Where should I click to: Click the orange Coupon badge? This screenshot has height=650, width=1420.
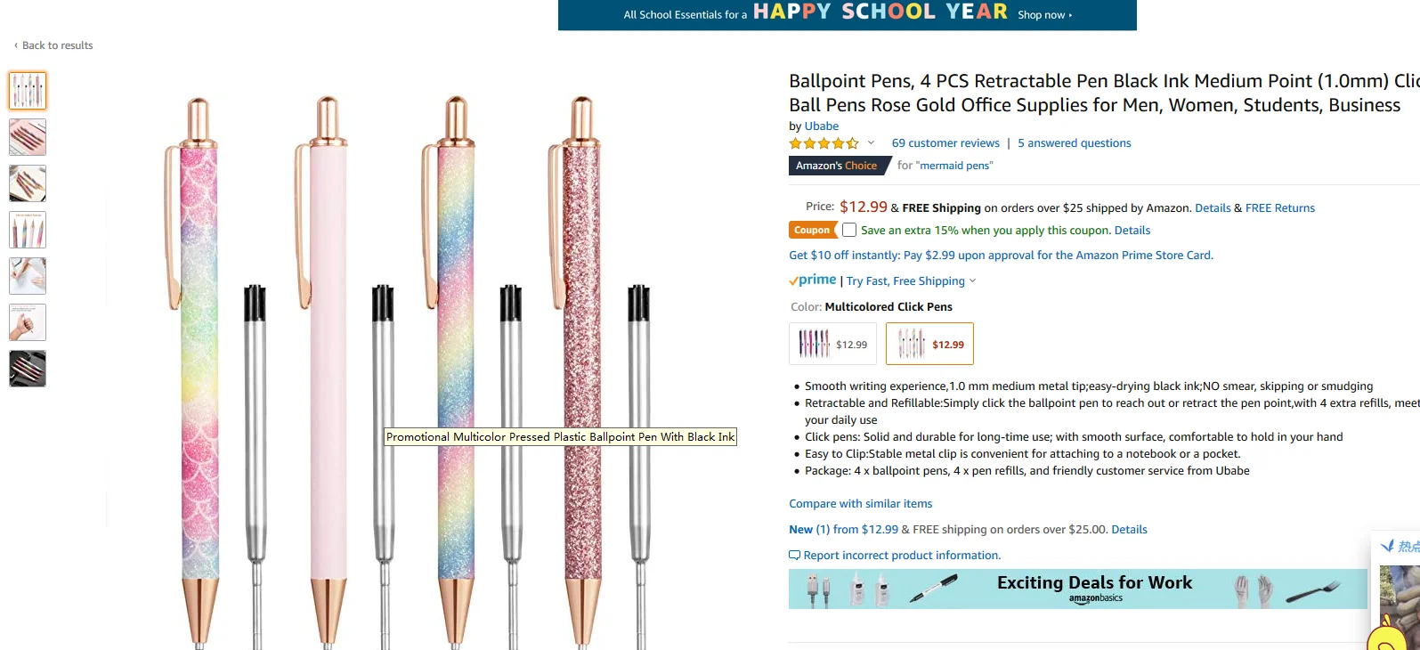pyautogui.click(x=812, y=230)
